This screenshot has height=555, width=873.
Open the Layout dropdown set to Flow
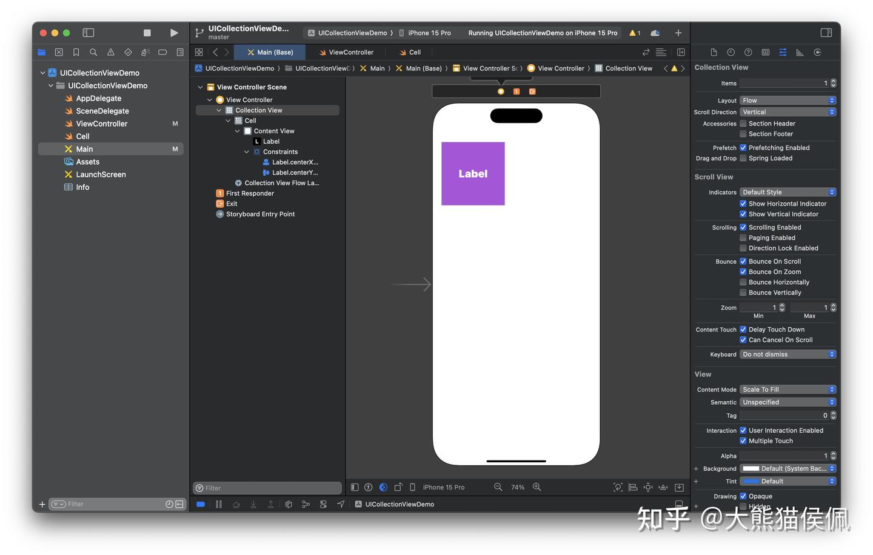[787, 100]
